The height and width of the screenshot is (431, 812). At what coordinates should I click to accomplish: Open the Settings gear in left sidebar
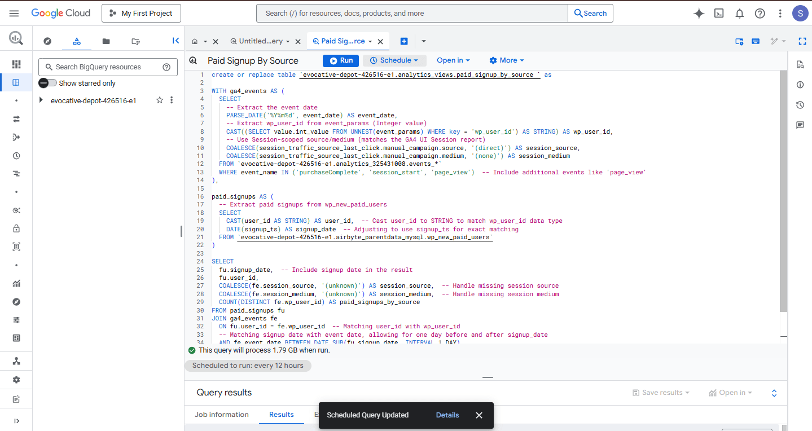[x=16, y=380]
